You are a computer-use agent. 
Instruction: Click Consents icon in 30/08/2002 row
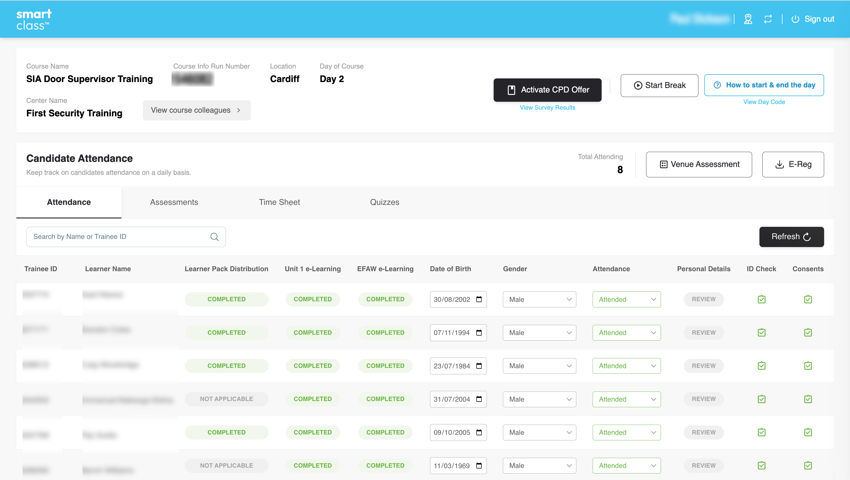(808, 299)
